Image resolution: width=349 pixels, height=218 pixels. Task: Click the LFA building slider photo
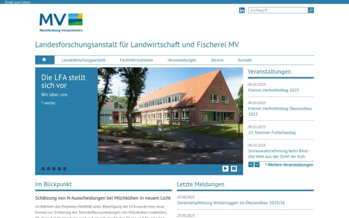coord(170,116)
